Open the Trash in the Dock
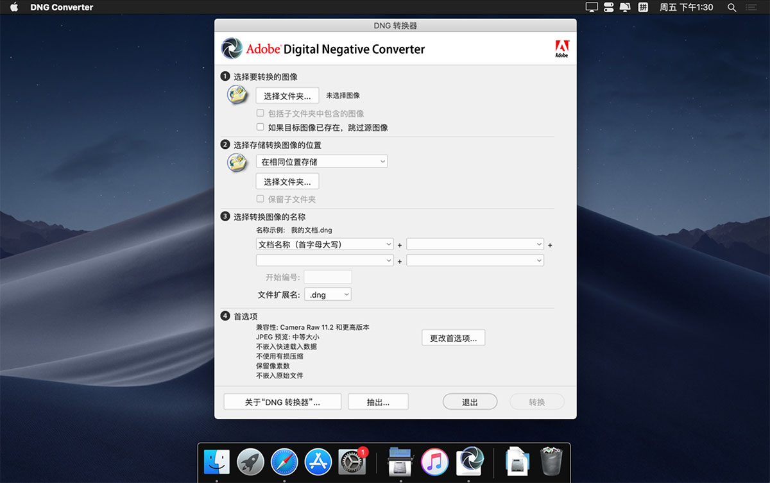 (x=551, y=461)
